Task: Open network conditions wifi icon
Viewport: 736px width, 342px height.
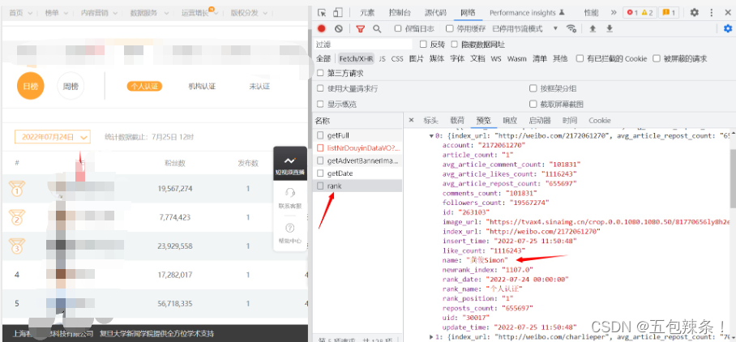Action: click(571, 28)
